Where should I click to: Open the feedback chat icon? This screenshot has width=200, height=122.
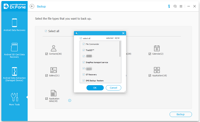175,6
